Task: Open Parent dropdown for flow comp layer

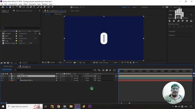Action: coord(106,76)
